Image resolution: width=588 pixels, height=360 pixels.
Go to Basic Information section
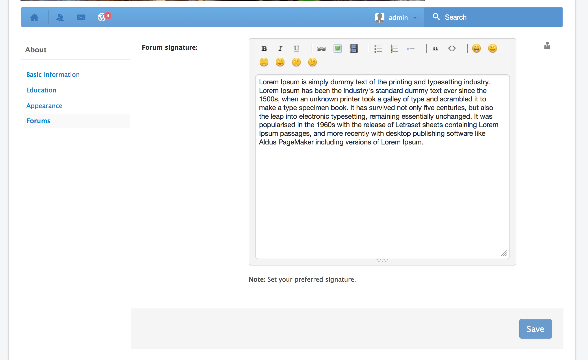53,75
